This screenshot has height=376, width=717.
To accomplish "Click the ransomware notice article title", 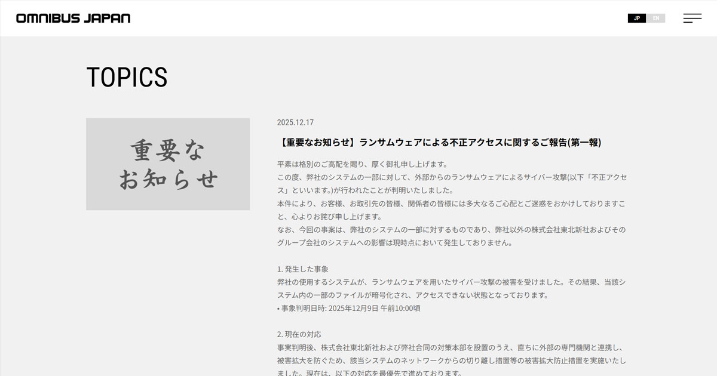I will [439, 142].
